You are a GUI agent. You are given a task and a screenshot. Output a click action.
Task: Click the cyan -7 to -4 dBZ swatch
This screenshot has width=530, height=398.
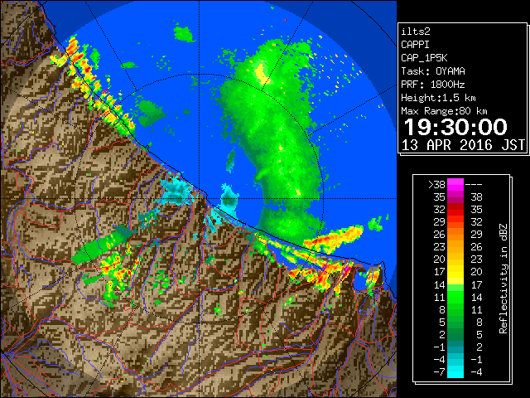455,371
